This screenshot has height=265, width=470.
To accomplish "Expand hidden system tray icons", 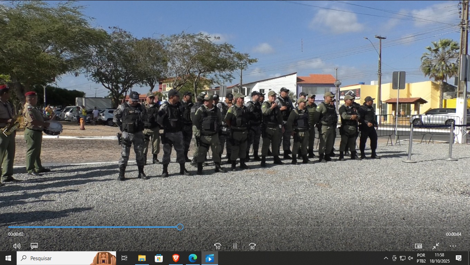I will click(386, 258).
